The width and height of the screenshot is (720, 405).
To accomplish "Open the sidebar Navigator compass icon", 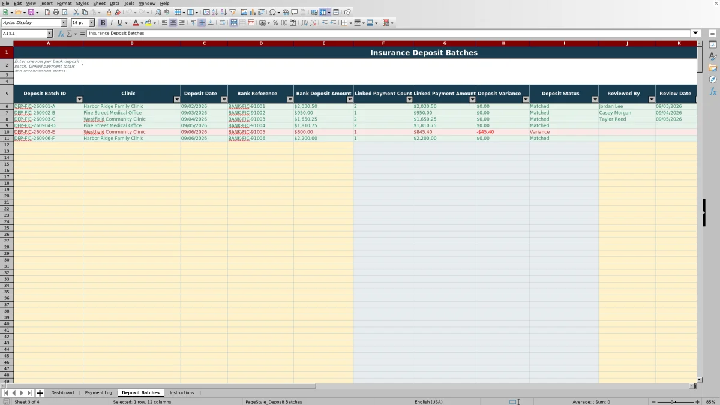I will (713, 79).
